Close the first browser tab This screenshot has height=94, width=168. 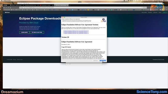tap(23, 5)
